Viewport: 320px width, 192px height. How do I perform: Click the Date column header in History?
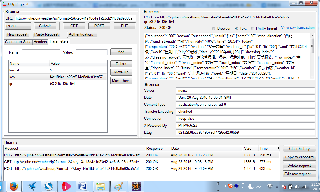pyautogui.click(x=206, y=148)
